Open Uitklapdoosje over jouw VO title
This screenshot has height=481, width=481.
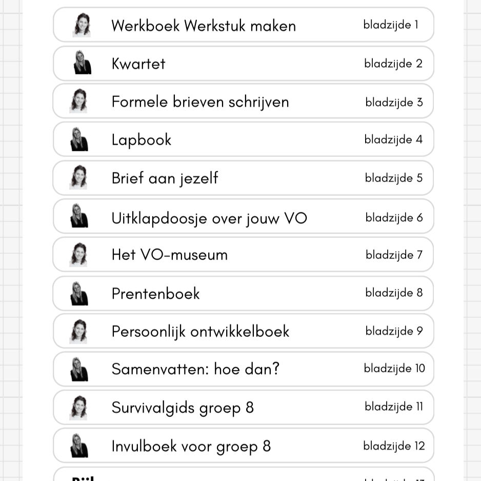209,218
